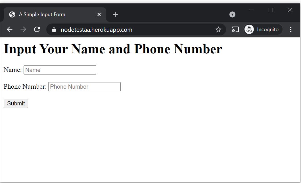301x183 pixels.
Task: Click the address bar URL nodetestaa.herokuapp.com
Action: point(96,30)
